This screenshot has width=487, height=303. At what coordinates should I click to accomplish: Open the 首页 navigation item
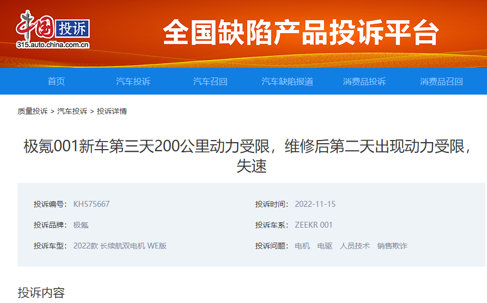pyautogui.click(x=56, y=81)
